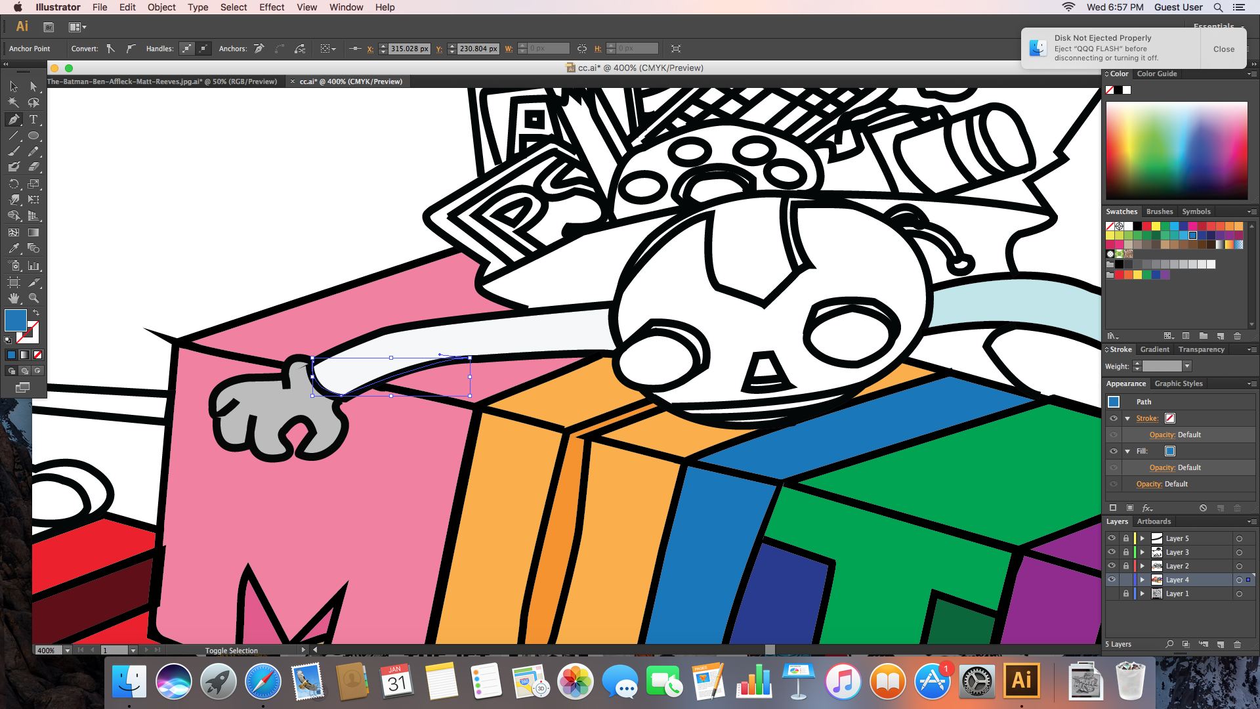Open Transparency panel tab
The width and height of the screenshot is (1260, 709).
point(1201,349)
